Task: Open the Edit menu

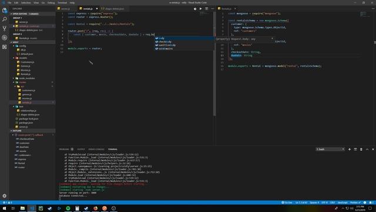Action: tap(16, 2)
